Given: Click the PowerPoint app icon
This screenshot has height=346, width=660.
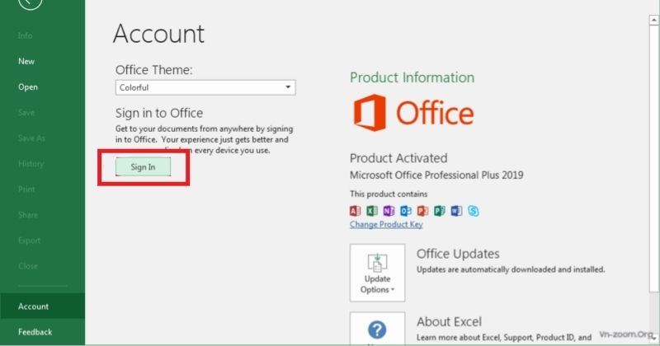Looking at the screenshot, I should 422,211.
